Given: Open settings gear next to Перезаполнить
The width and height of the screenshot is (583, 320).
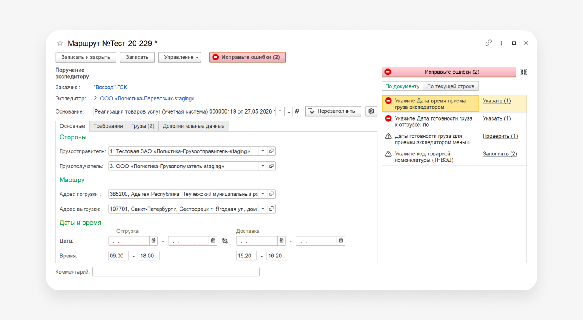Looking at the screenshot, I should [x=371, y=111].
